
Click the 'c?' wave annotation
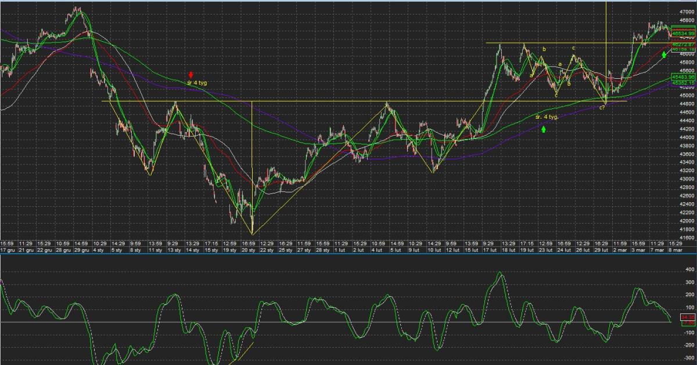pyautogui.click(x=603, y=108)
